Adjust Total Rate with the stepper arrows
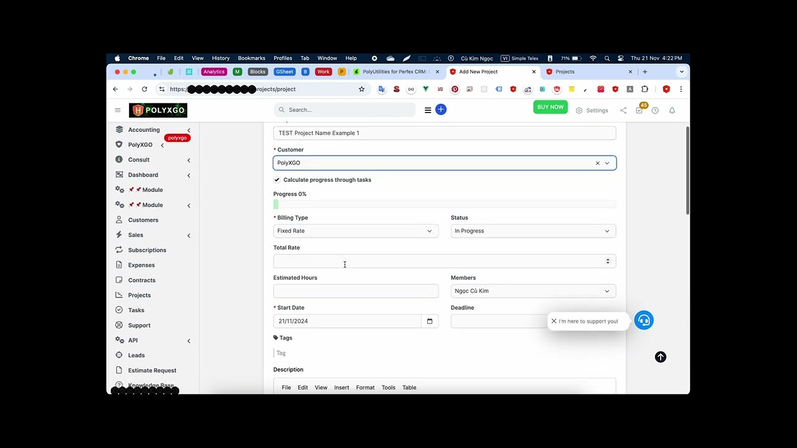Screen dimensions: 797x448 [608, 261]
